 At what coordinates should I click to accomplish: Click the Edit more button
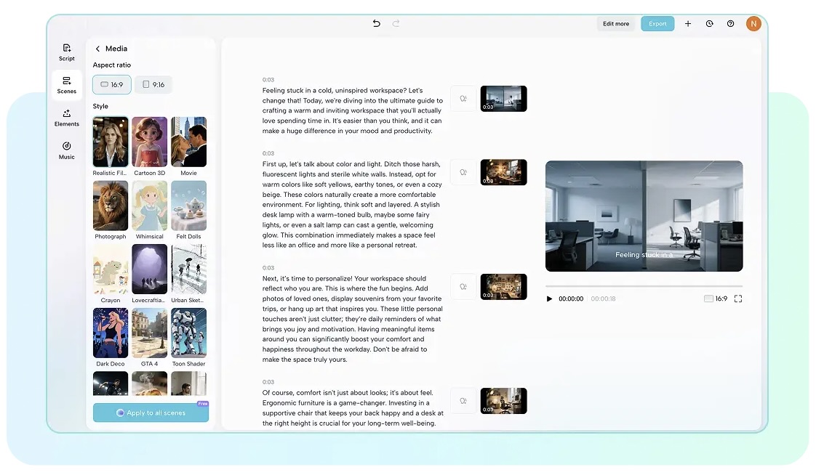tap(616, 24)
